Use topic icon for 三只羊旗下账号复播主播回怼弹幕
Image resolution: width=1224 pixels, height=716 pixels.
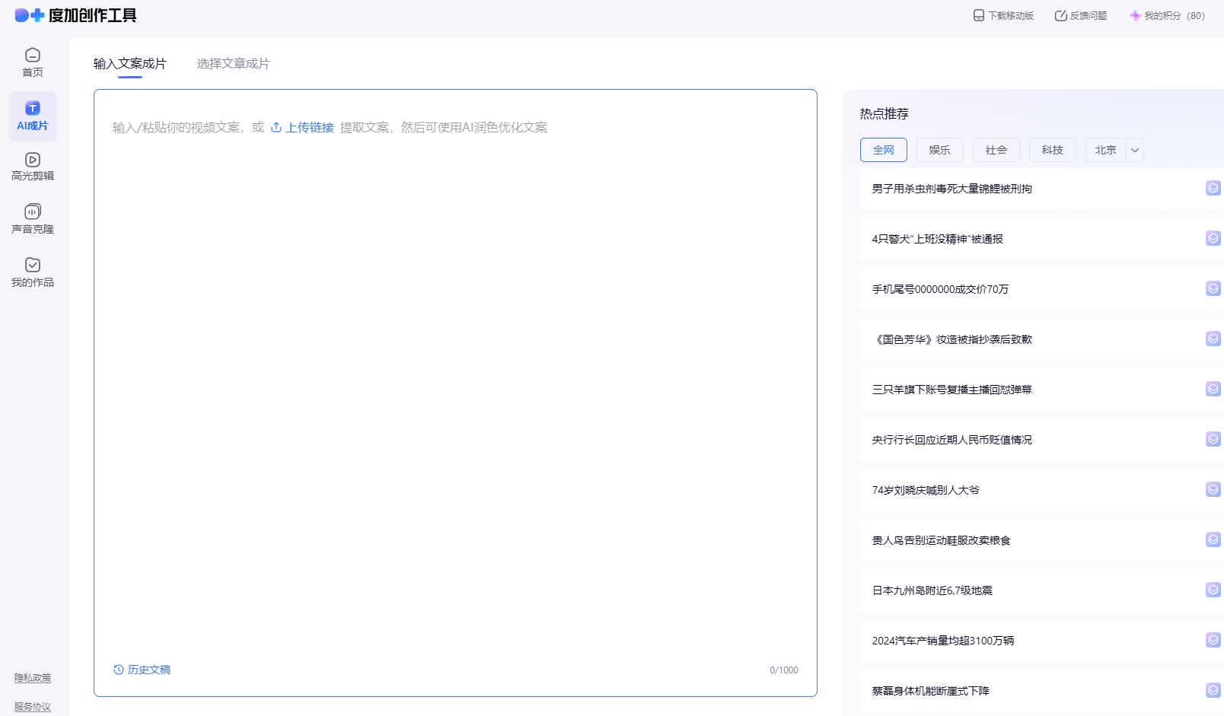(1213, 389)
